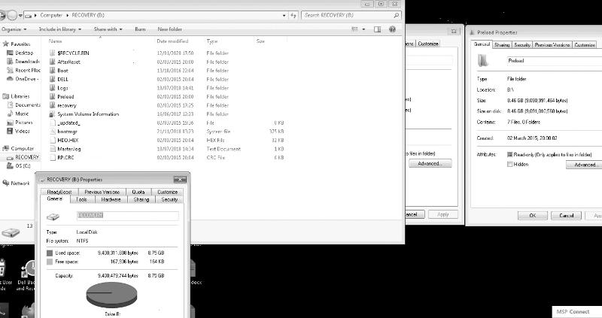The height and width of the screenshot is (318, 602).
Task: Click folder name field in Preload Properties
Action: click(554, 61)
